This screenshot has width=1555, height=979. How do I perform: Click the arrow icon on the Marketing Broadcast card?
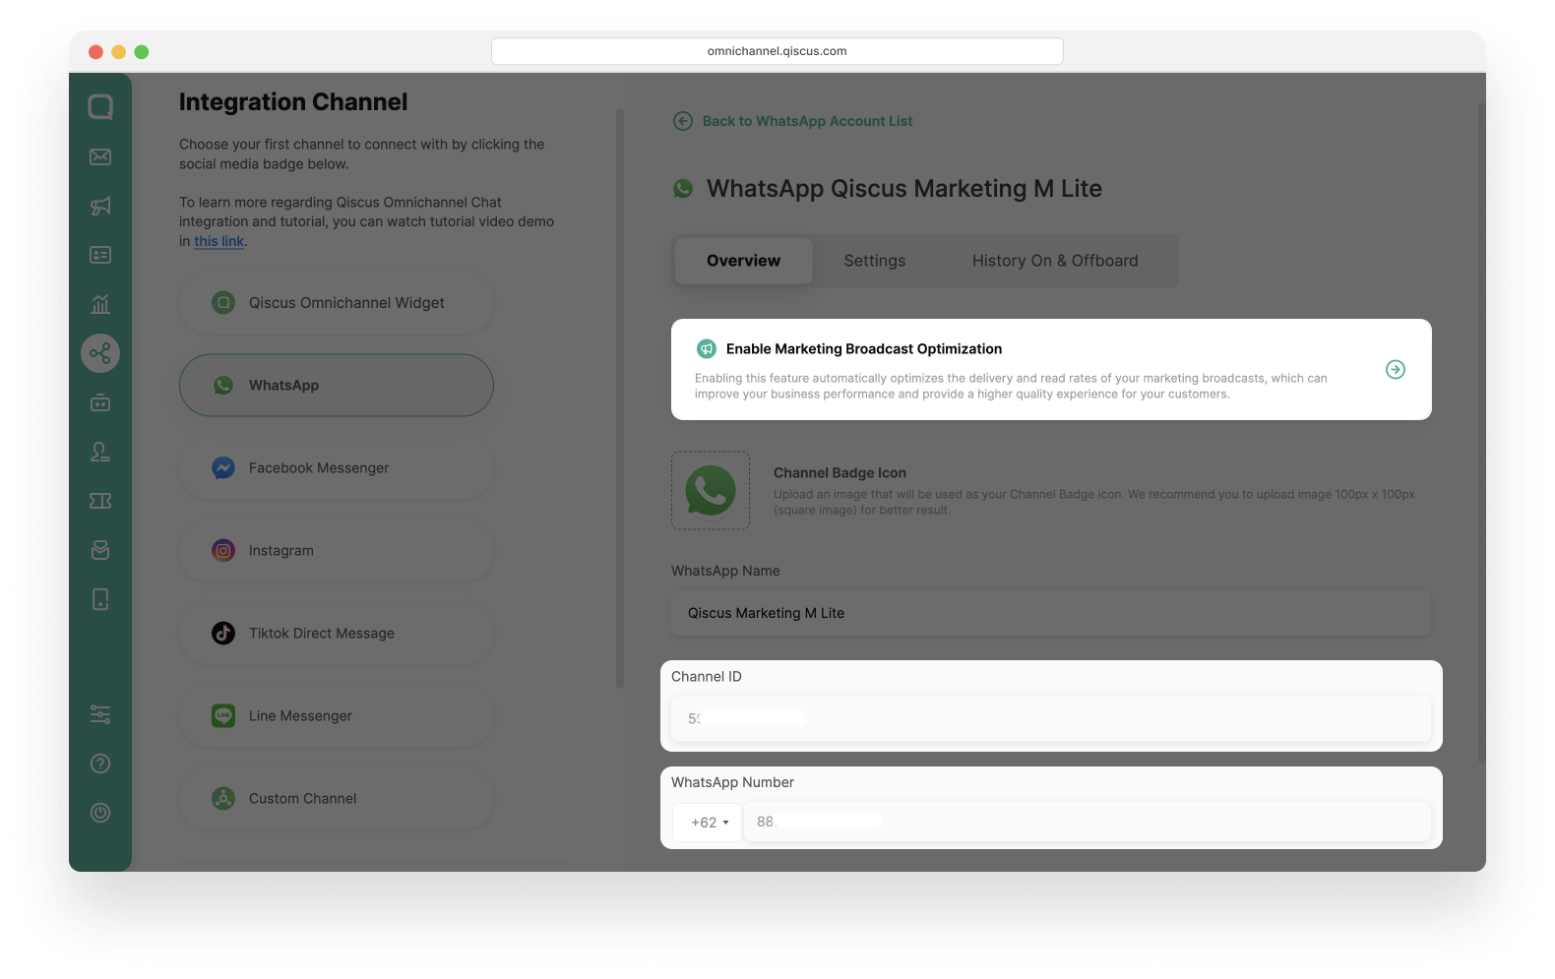pos(1396,370)
